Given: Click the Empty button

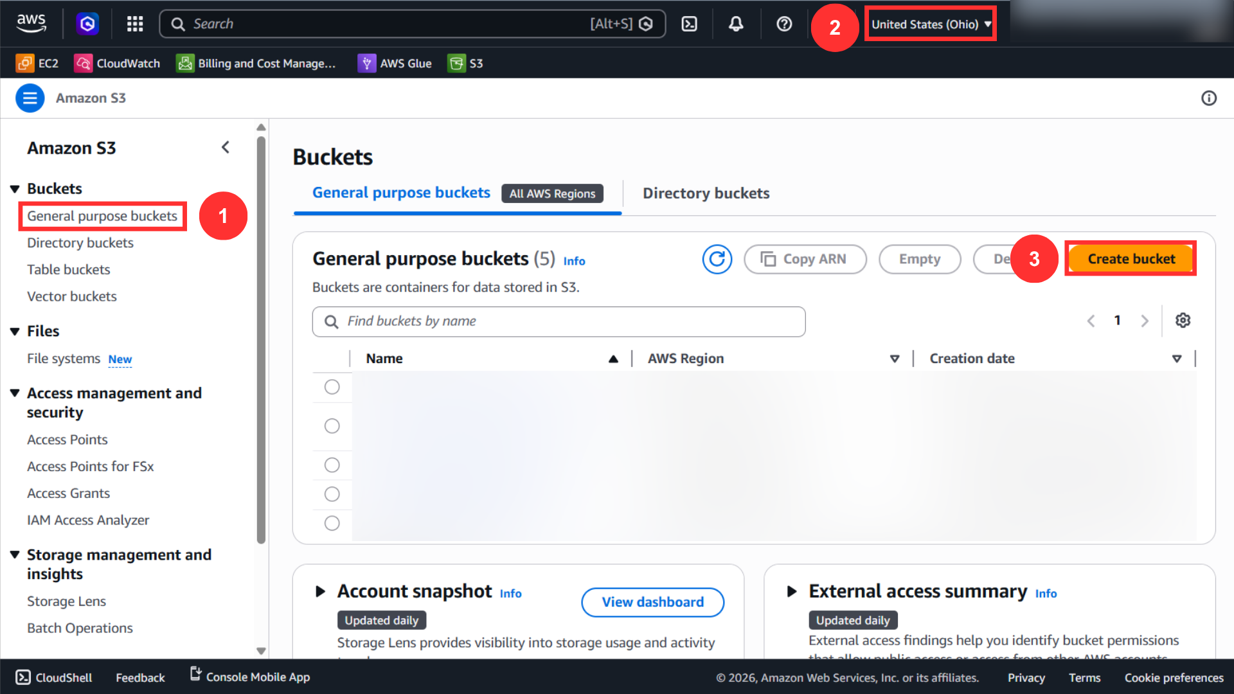Looking at the screenshot, I should [920, 259].
